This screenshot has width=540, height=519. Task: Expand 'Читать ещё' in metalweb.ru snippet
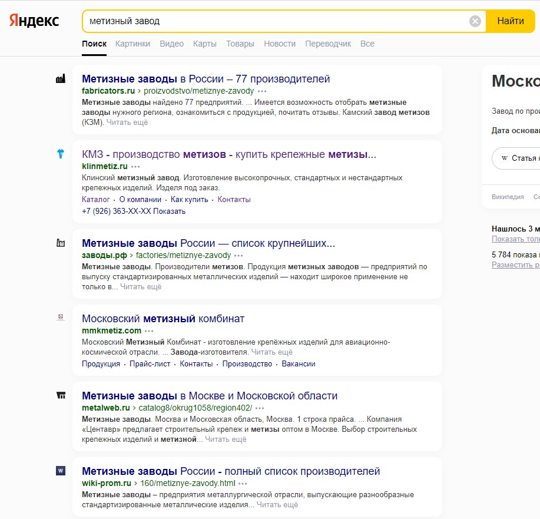click(x=226, y=439)
